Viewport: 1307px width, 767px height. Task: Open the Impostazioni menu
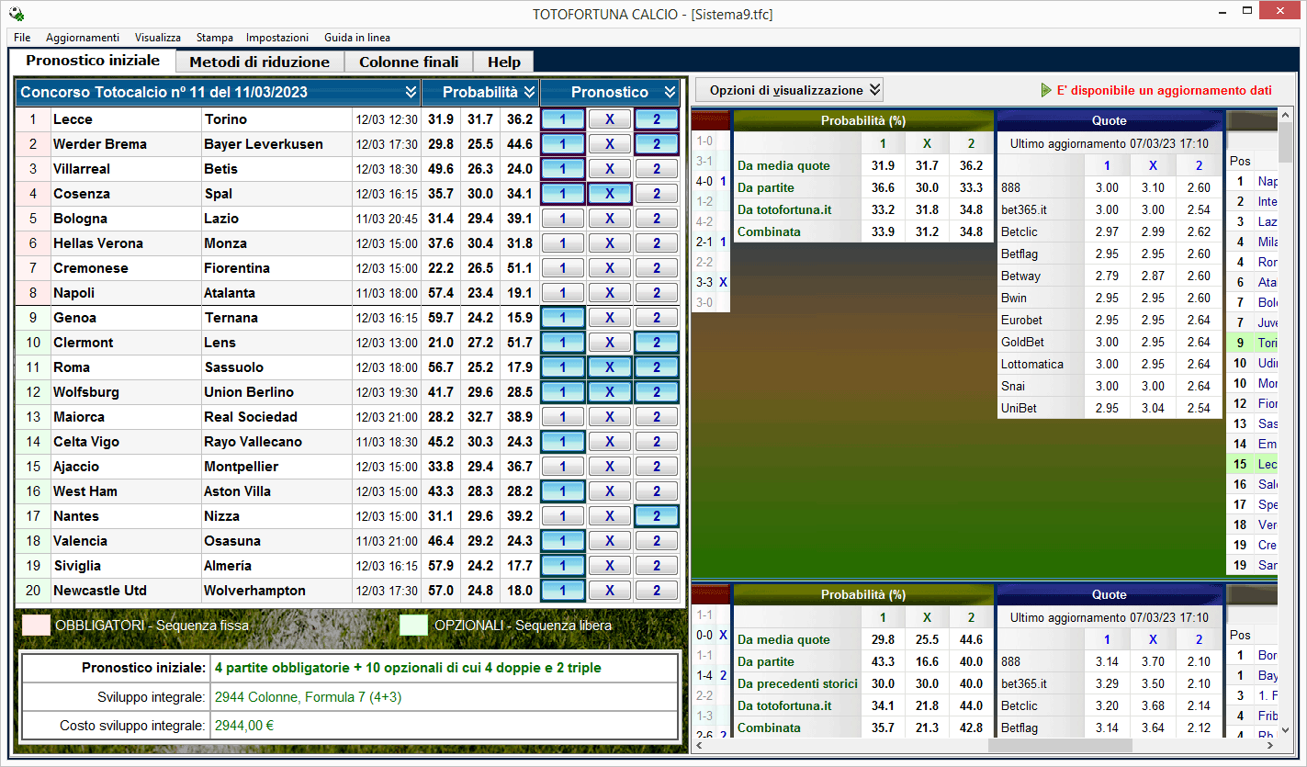(x=277, y=38)
